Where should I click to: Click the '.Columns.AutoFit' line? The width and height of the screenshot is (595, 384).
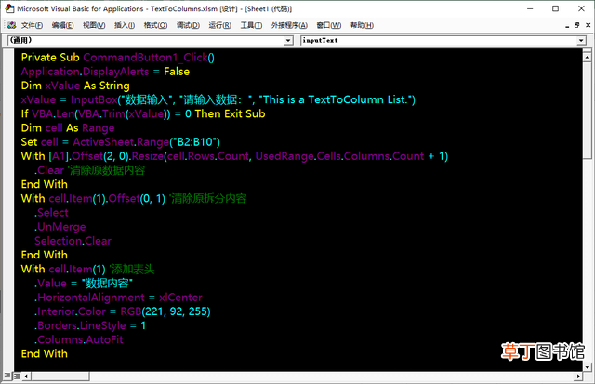pyautogui.click(x=78, y=339)
